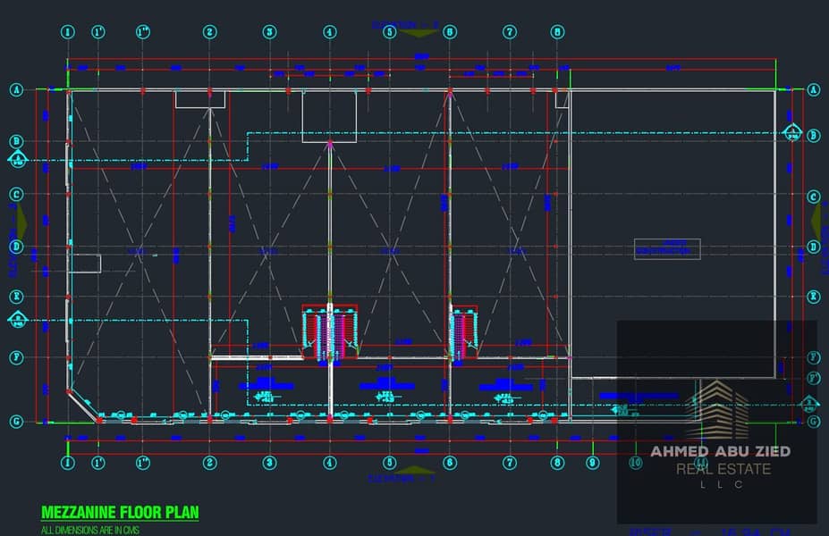The image size is (829, 536).
Task: Click the MEZZANINE FLOOR PLAN title
Action: [120, 512]
